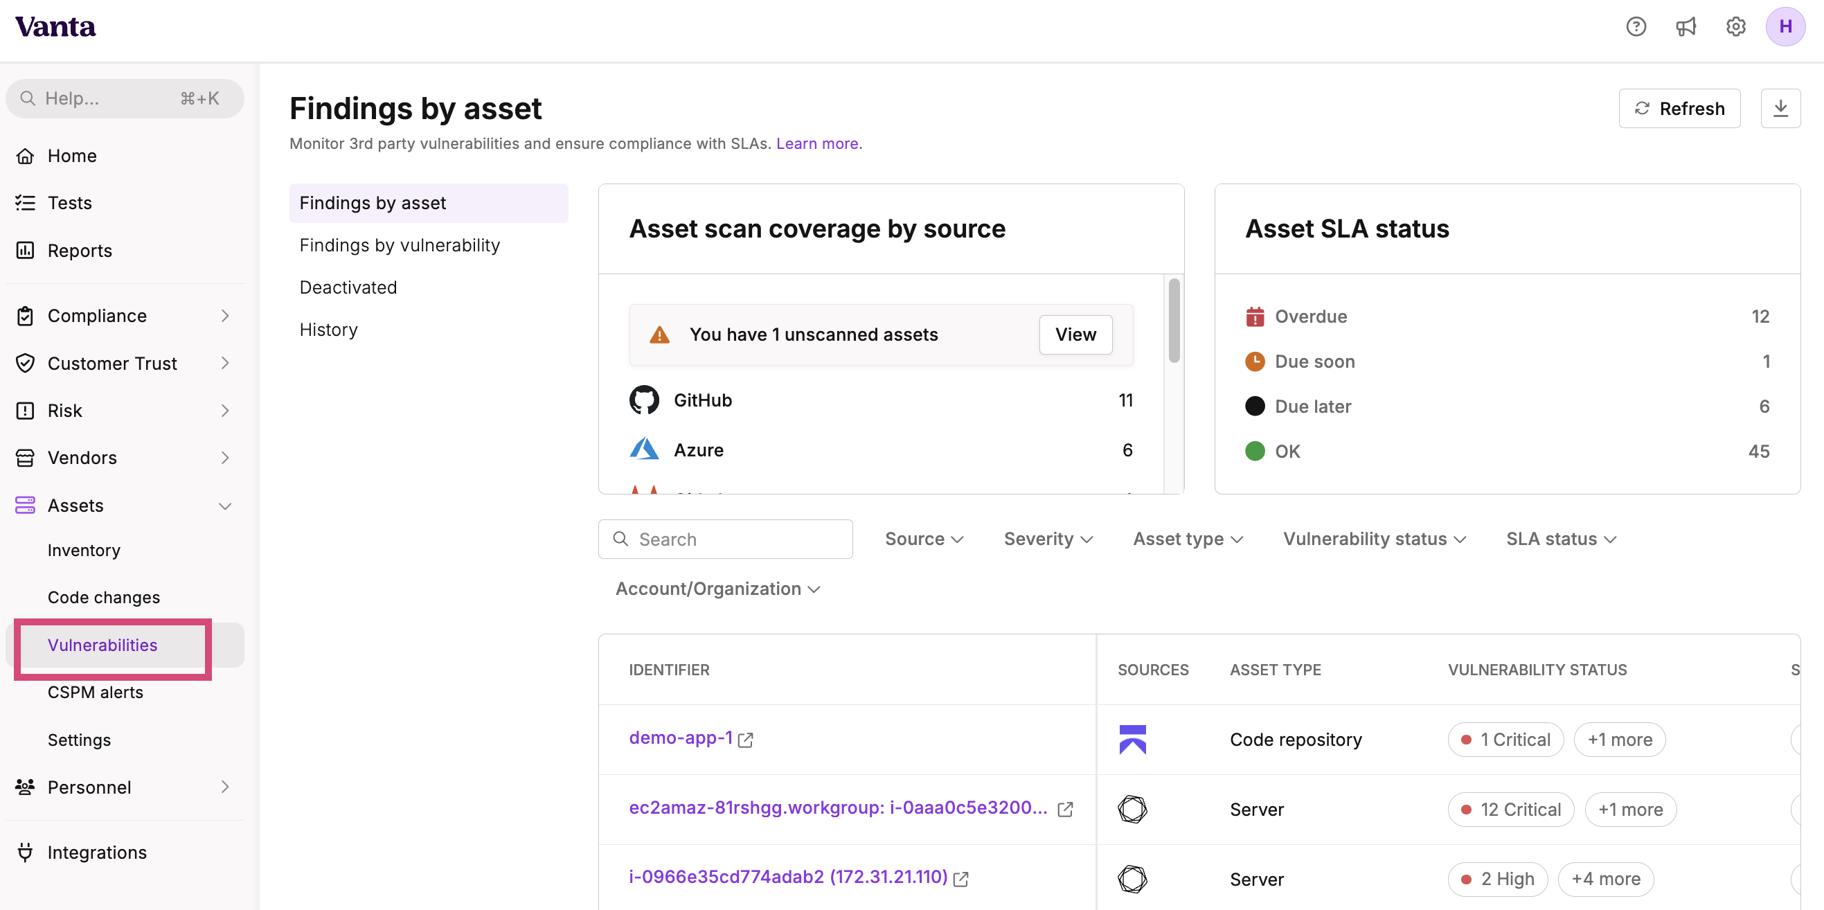Screen dimensions: 1824x910
Task: Go to Code changes under Assets
Action: point(103,598)
